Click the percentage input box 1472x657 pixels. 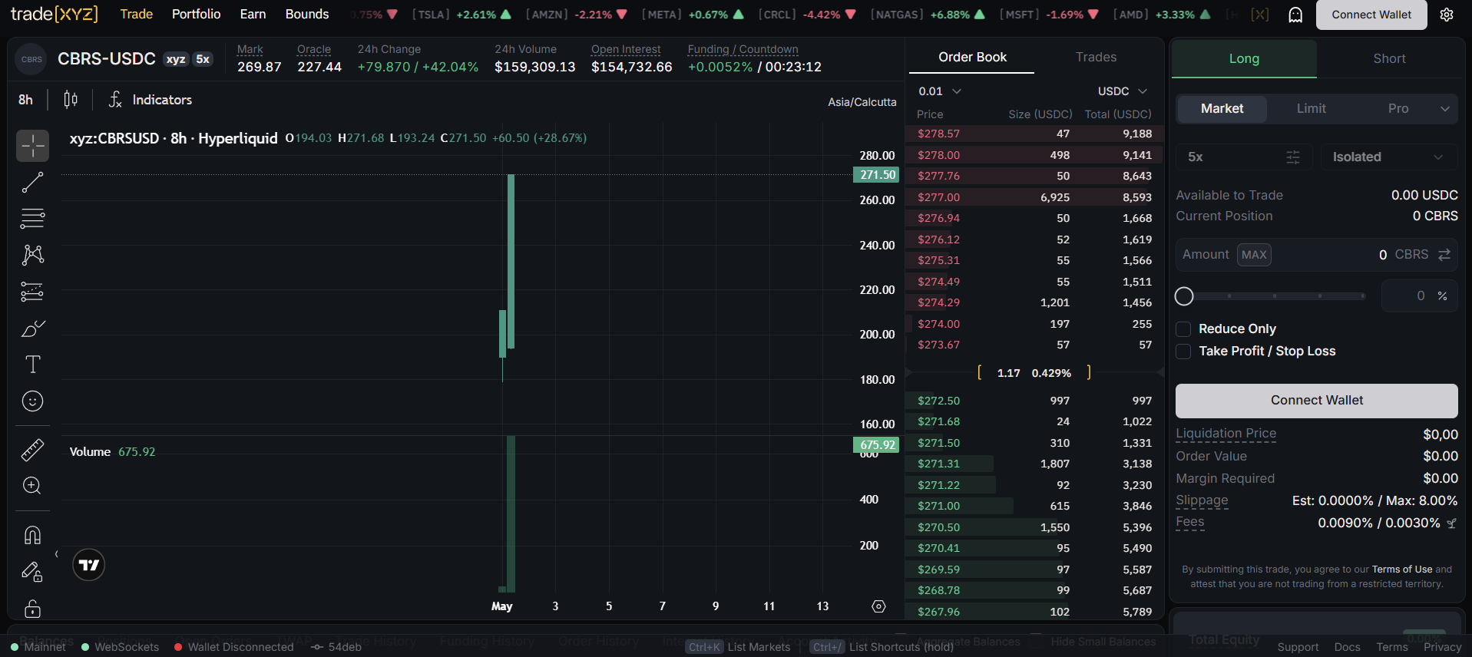click(1419, 296)
